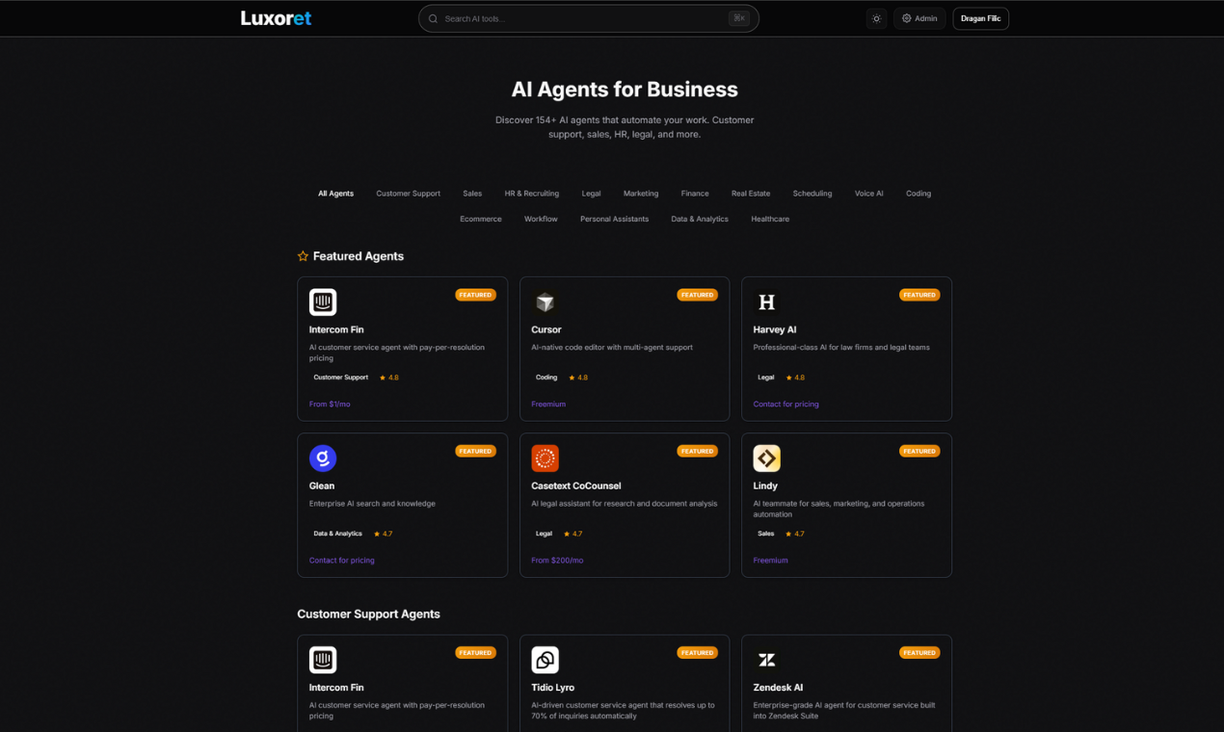Click the Luxoret logo

276,18
